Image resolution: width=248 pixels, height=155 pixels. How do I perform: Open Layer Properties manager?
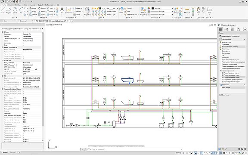87,11
